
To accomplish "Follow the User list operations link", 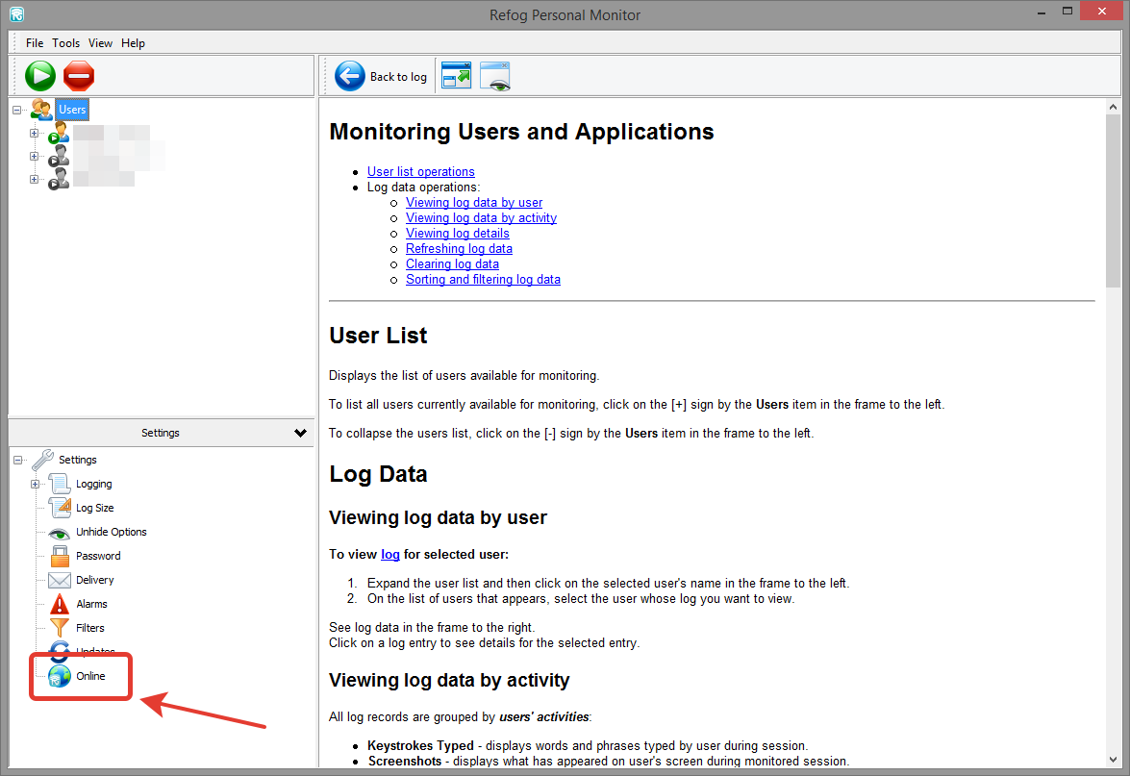I will click(421, 171).
